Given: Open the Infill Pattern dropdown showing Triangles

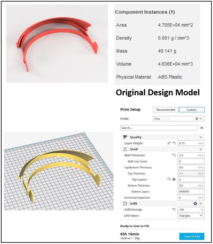Looking at the screenshot, I should (191, 216).
